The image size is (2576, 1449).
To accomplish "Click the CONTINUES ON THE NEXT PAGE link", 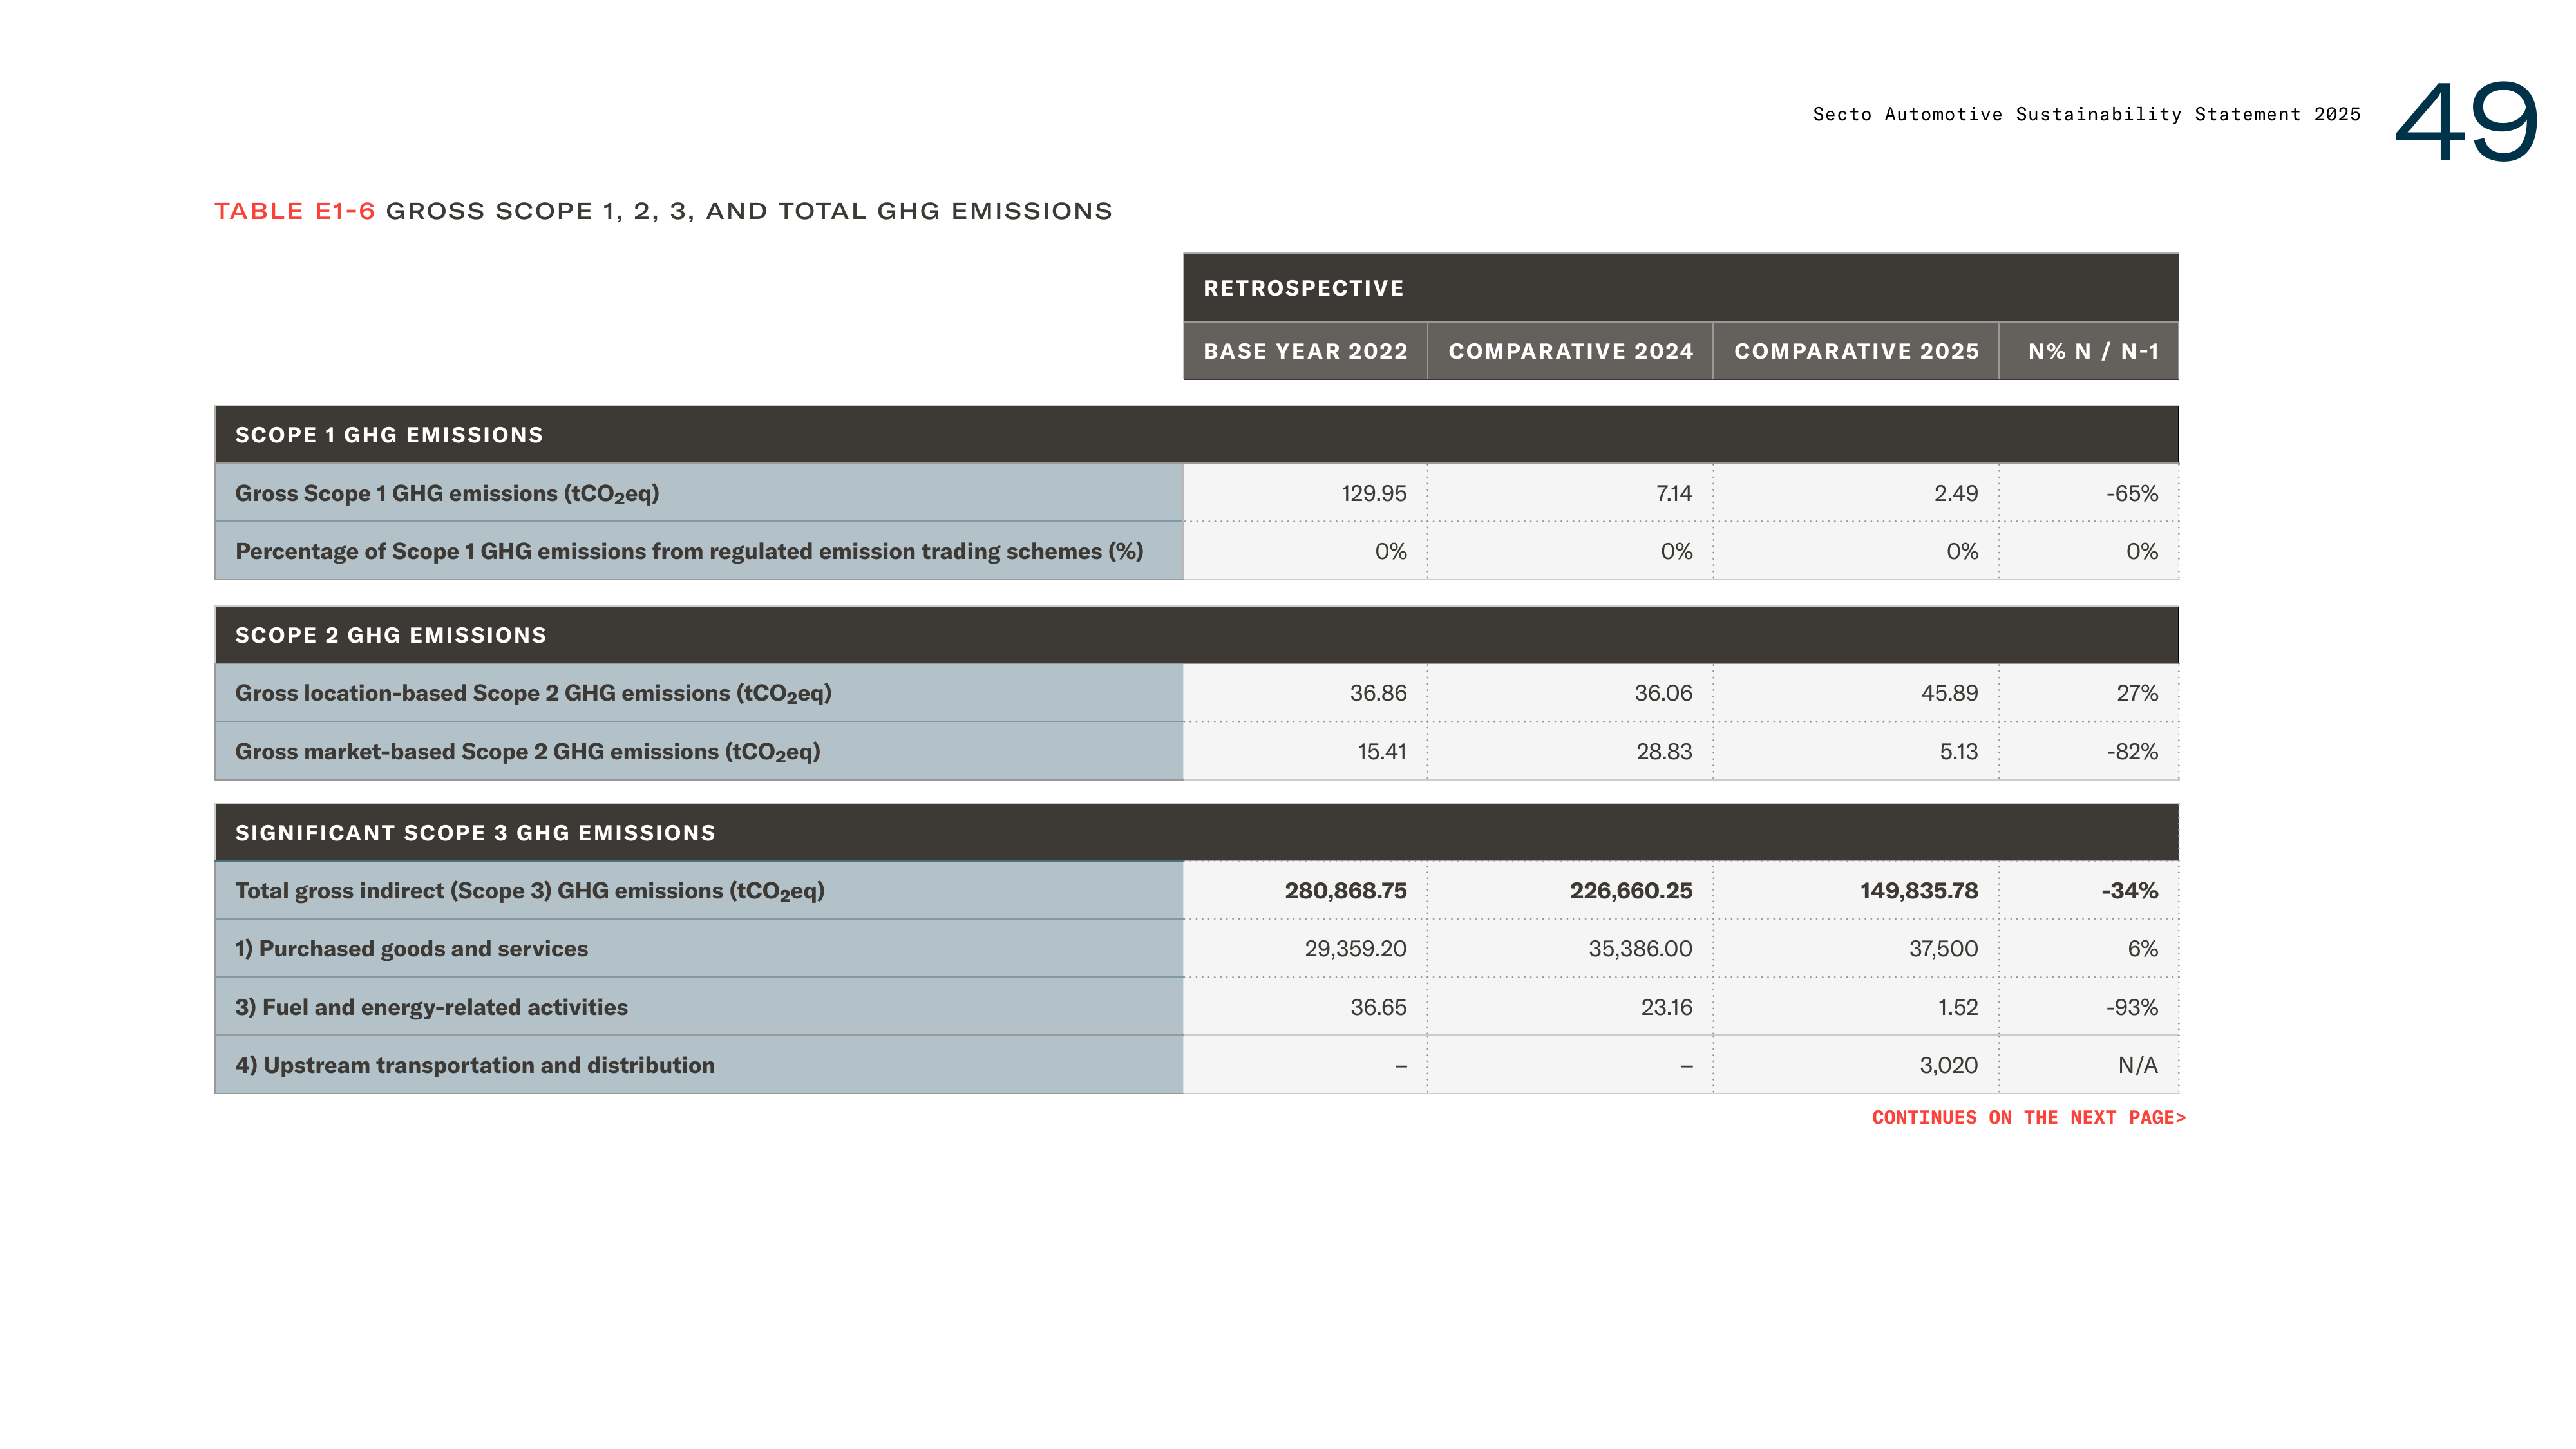I will pyautogui.click(x=2028, y=1117).
